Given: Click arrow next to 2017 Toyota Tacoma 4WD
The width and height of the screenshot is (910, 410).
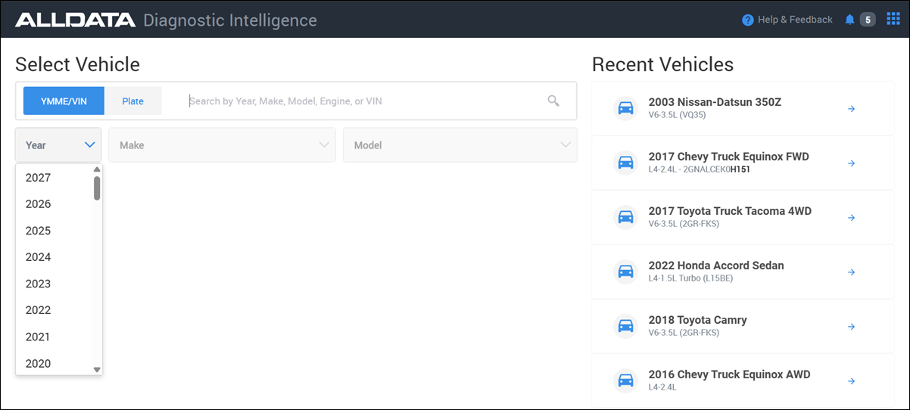Looking at the screenshot, I should (x=851, y=218).
